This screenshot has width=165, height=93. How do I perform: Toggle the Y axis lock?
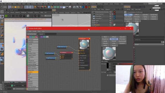29,7
